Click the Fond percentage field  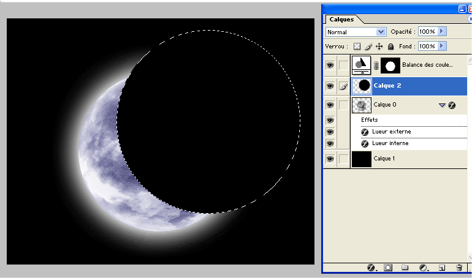coord(427,47)
